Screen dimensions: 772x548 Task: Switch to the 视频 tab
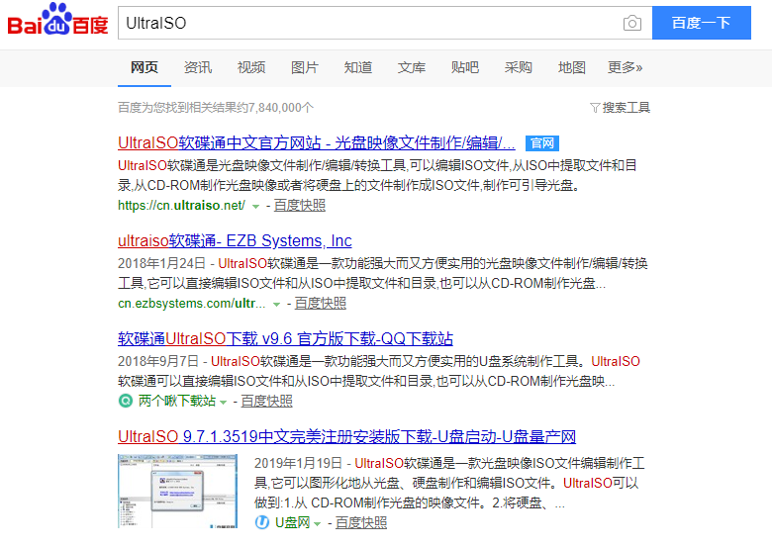point(251,67)
